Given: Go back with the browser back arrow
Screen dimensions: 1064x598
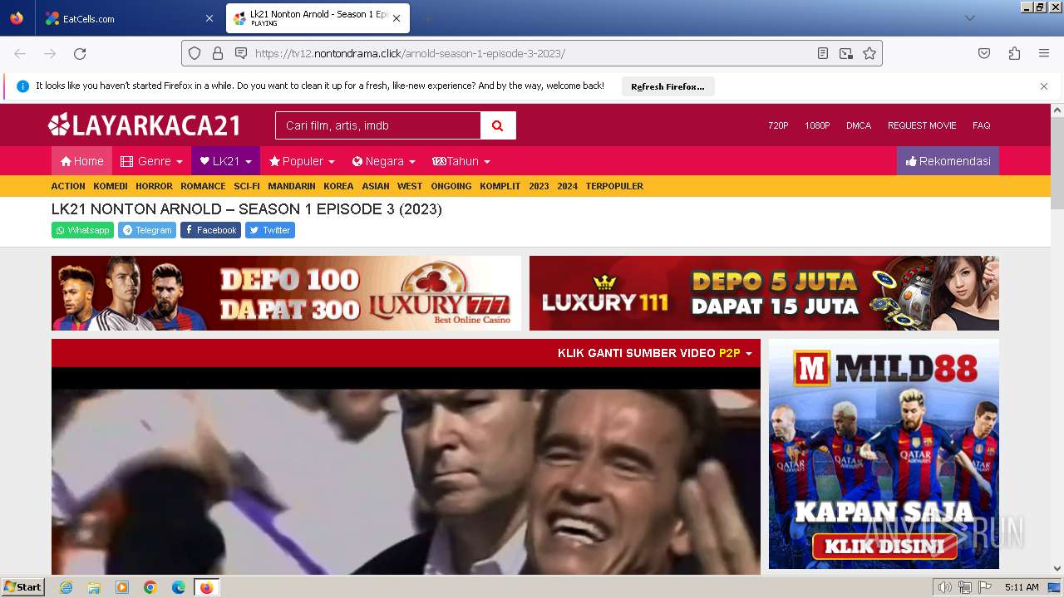Looking at the screenshot, I should [20, 53].
